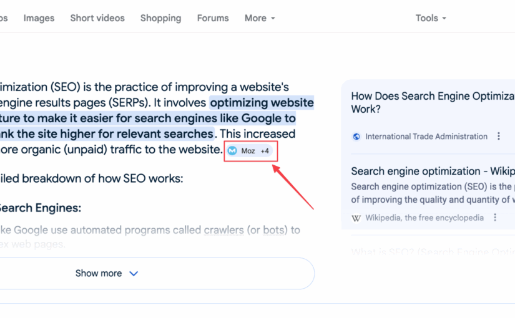Click 'Wikipedia, the free encyclopedia' source name
The width and height of the screenshot is (515, 318).
click(424, 218)
